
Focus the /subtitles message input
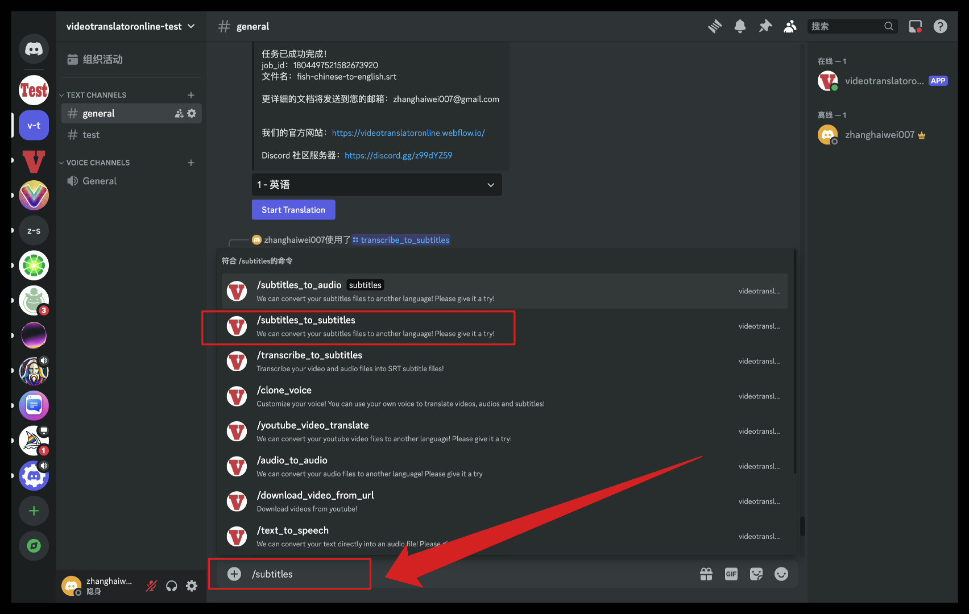(466, 574)
